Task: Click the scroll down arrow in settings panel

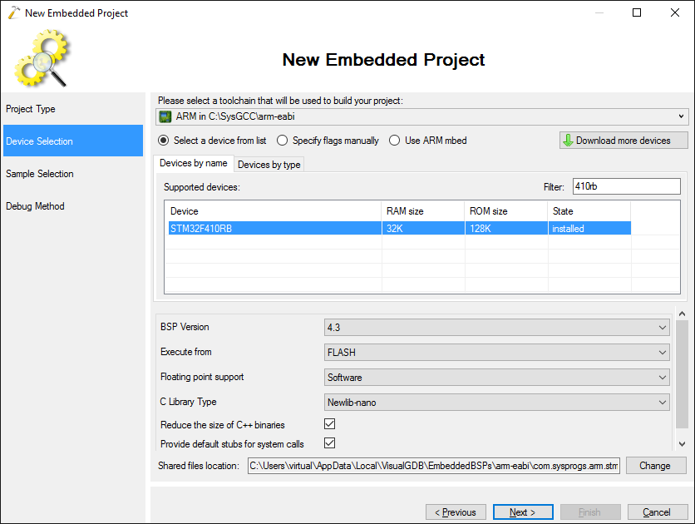Action: pos(683,444)
